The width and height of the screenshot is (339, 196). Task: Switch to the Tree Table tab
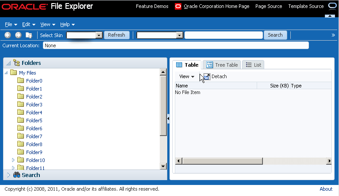pyautogui.click(x=222, y=65)
